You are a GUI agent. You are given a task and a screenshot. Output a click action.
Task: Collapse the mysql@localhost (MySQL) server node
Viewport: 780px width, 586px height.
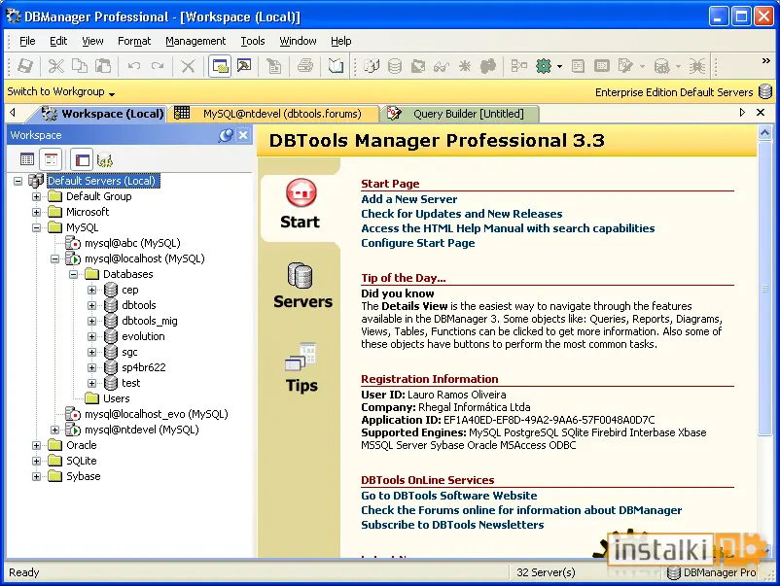[x=54, y=259]
